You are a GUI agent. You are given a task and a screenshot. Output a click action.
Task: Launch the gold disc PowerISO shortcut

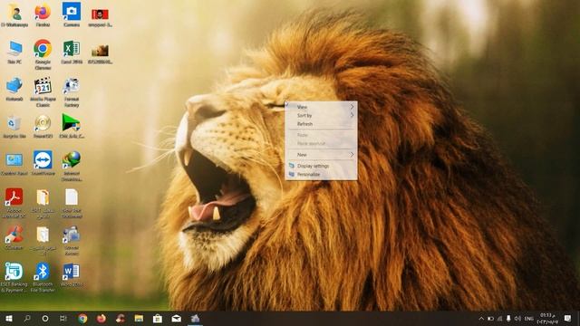click(43, 127)
